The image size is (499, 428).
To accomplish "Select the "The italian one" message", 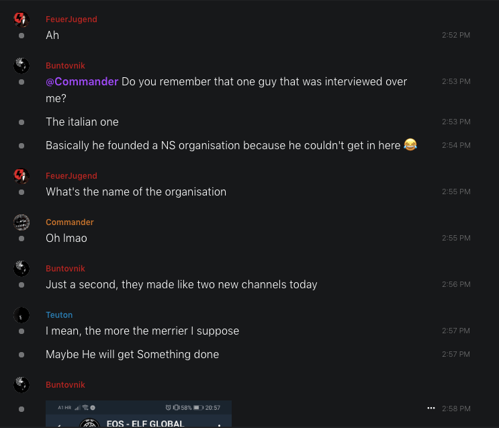I will (82, 122).
